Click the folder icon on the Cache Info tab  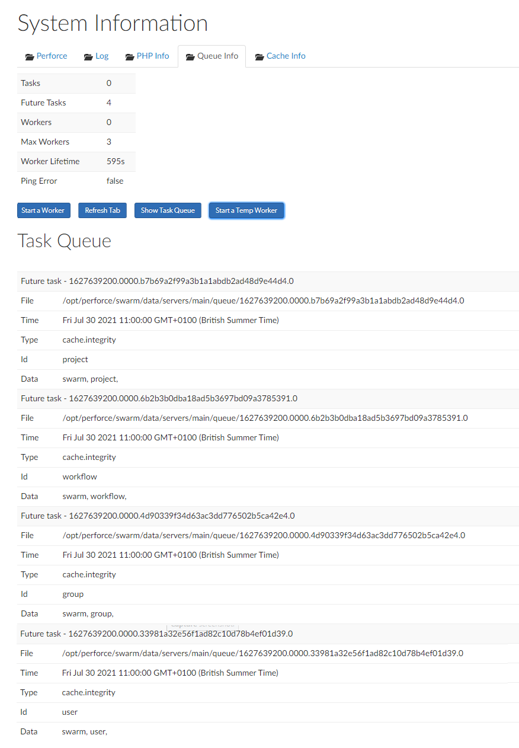tap(259, 56)
